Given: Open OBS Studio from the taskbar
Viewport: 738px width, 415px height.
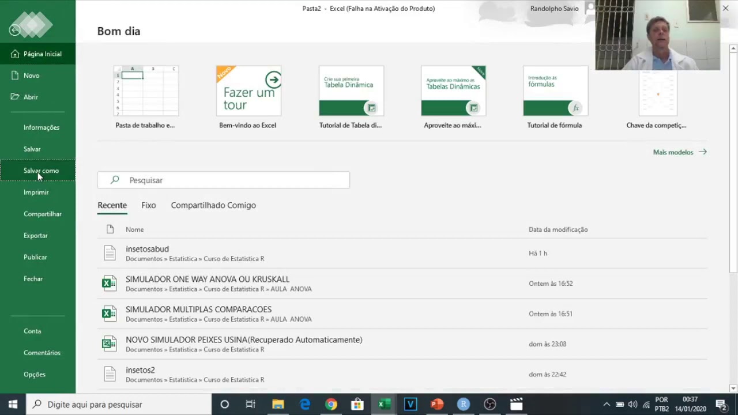Looking at the screenshot, I should click(x=490, y=404).
